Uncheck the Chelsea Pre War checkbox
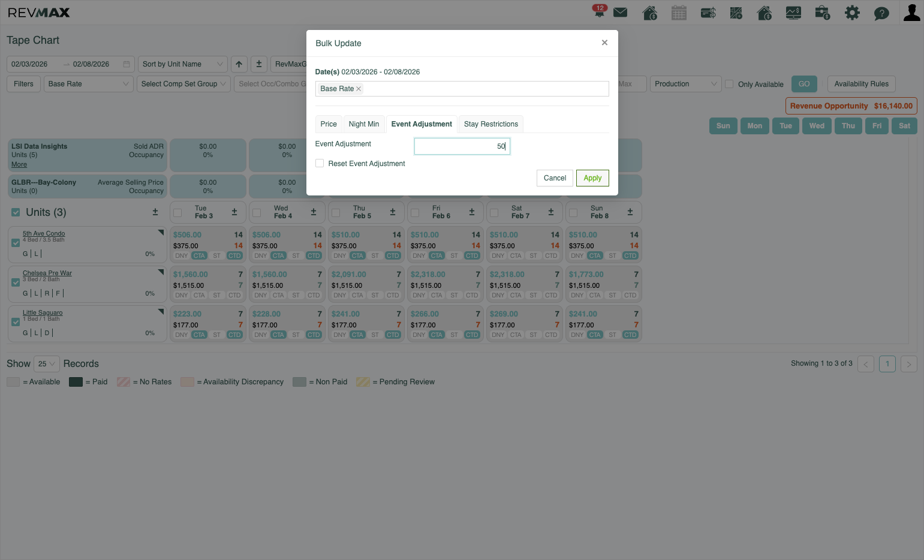 click(x=16, y=282)
